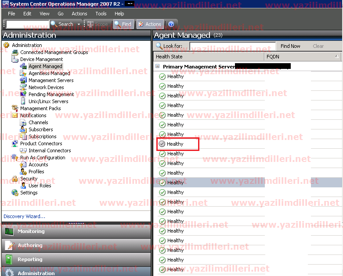Click the blue Help question mark icon
This screenshot has width=343, height=276.
171,24
